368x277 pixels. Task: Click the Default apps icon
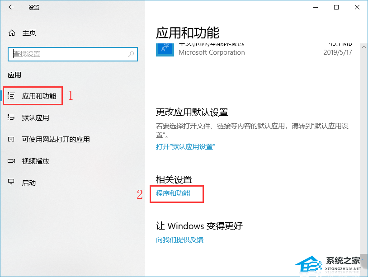click(11, 117)
